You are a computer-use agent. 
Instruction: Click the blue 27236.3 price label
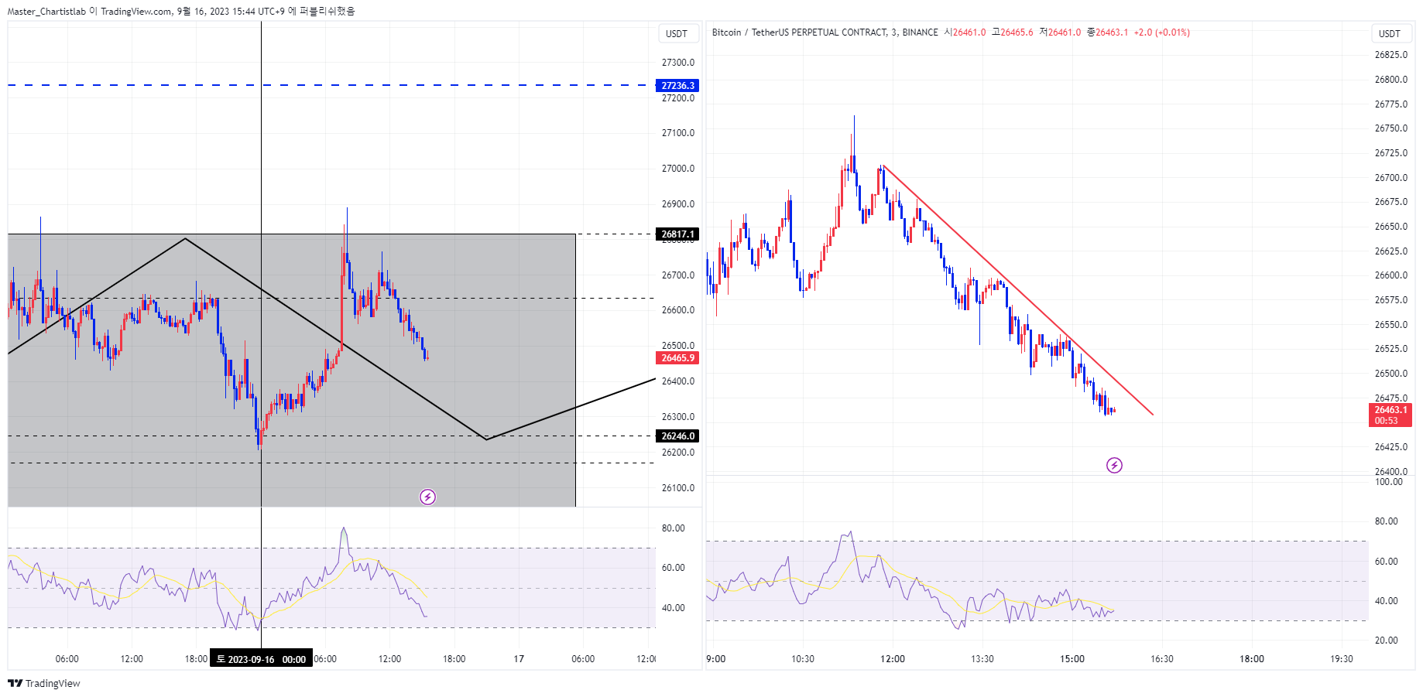pyautogui.click(x=677, y=85)
